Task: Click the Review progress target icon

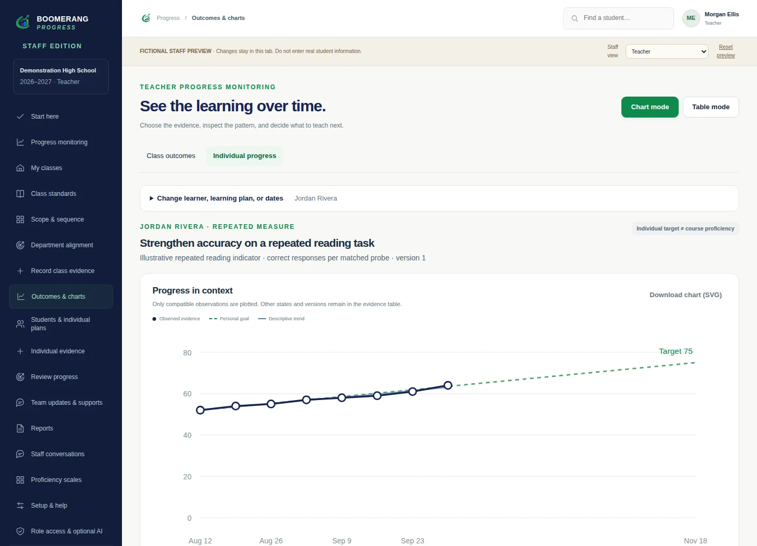Action: point(20,377)
